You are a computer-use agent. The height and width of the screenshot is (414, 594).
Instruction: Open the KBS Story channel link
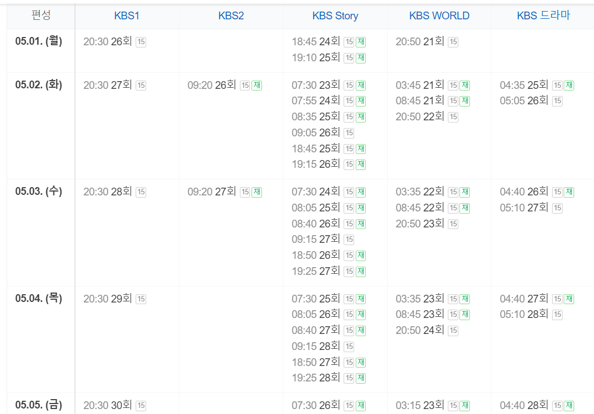tap(335, 15)
